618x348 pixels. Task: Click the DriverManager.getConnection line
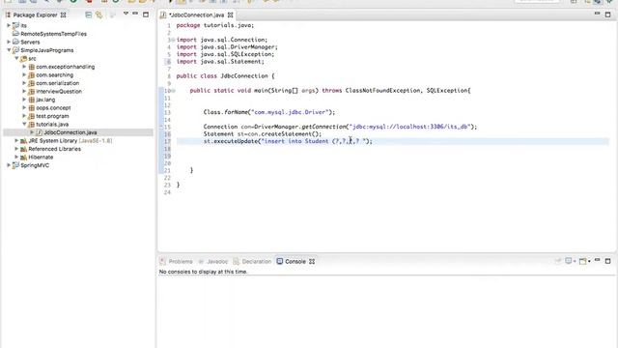click(x=340, y=127)
